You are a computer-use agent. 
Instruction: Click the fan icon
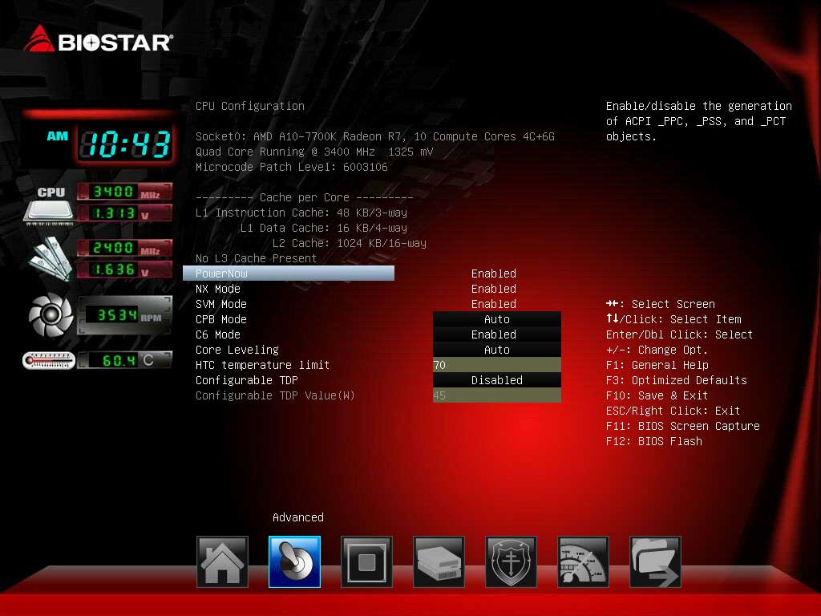51,314
